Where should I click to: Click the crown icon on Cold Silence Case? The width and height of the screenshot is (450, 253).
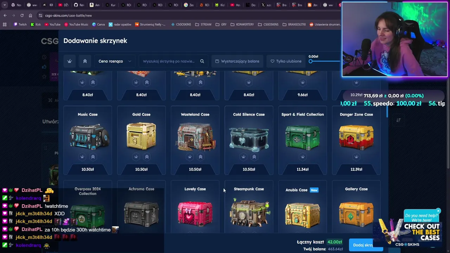pyautogui.click(x=243, y=157)
